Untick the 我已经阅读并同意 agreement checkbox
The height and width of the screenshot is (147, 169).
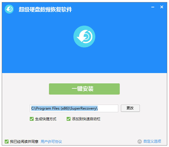pos(6,141)
